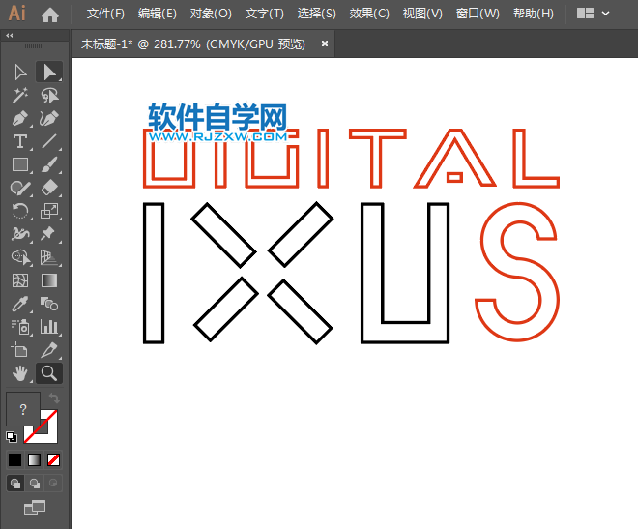The image size is (638, 529).
Task: Select the Hand tool
Action: point(20,373)
